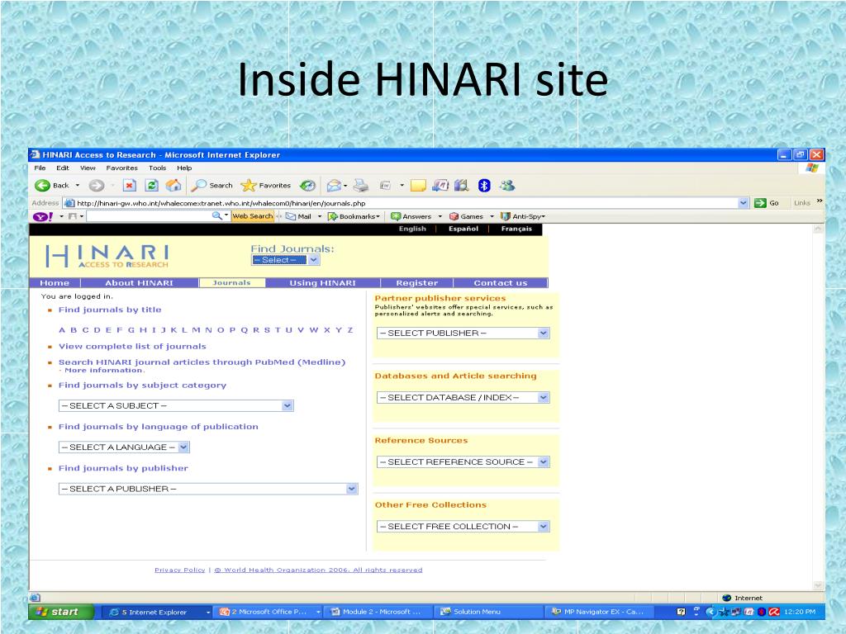Click the yellow note toolbar icon
Screen dimensions: 846x634
click(418, 186)
